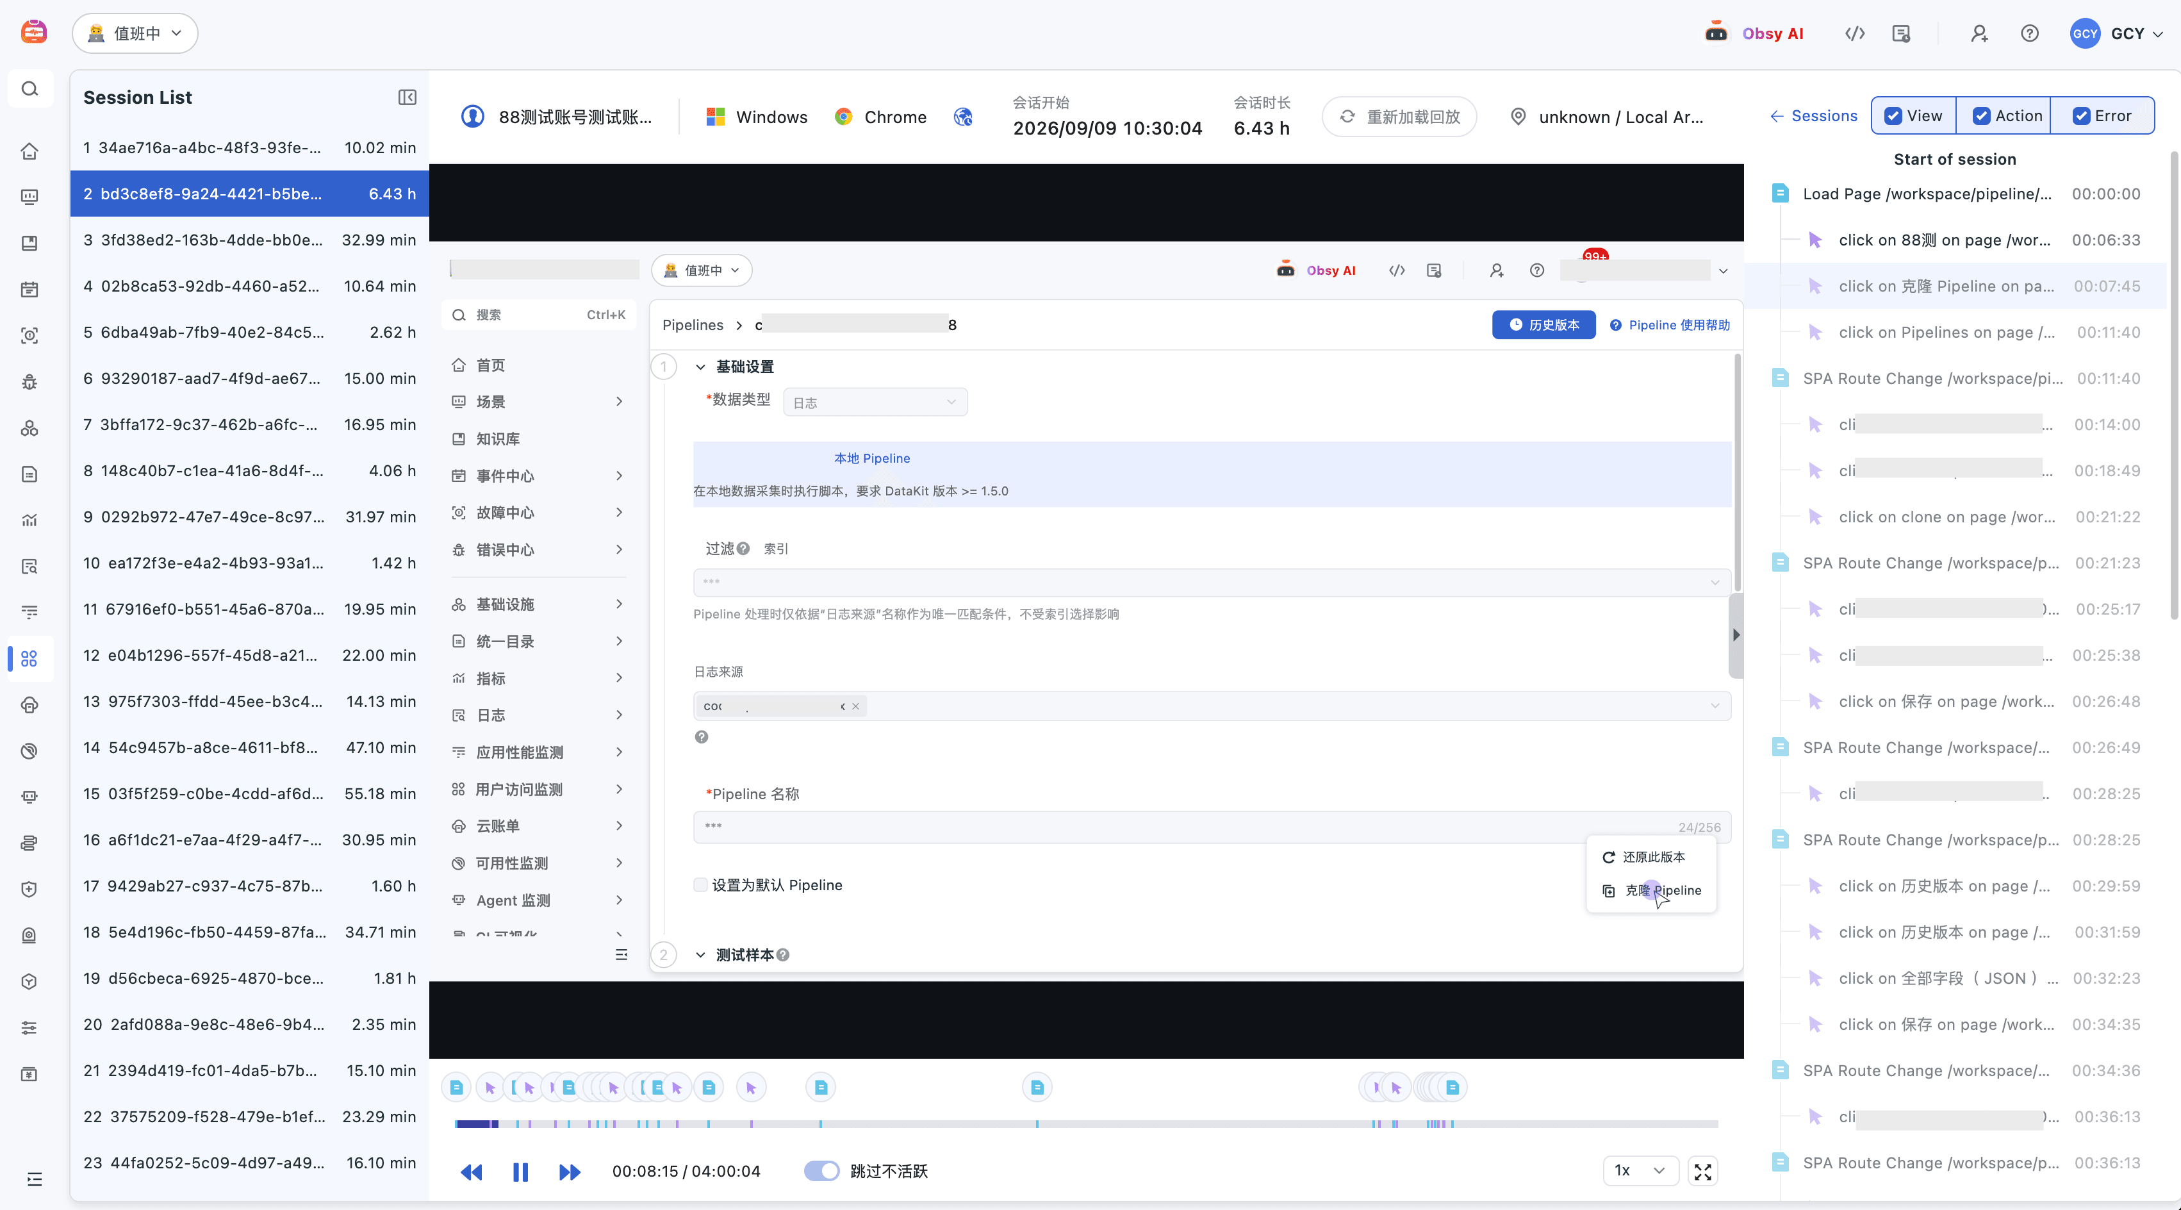Screen dimensions: 2181x1210
Task: Expand the GCY account menu
Action: 2116,33
